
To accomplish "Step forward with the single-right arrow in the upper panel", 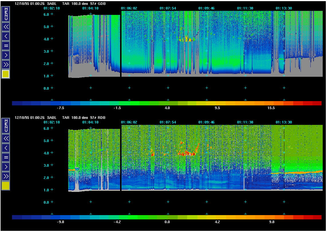I will 6,55.
